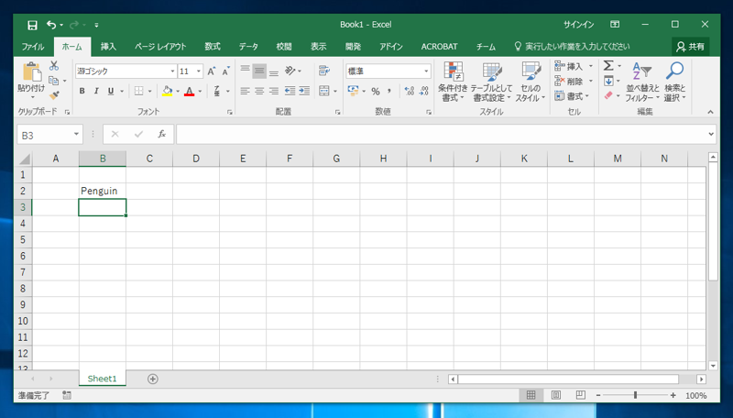Image resolution: width=733 pixels, height=418 pixels.
Task: Click the eraser Clear icon
Action: click(608, 95)
